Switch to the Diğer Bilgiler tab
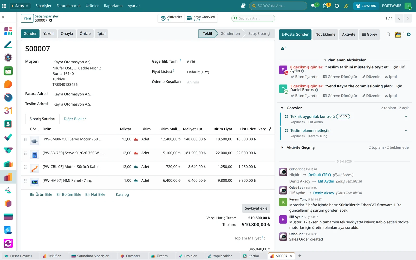This screenshot has width=416, height=260. click(75, 119)
